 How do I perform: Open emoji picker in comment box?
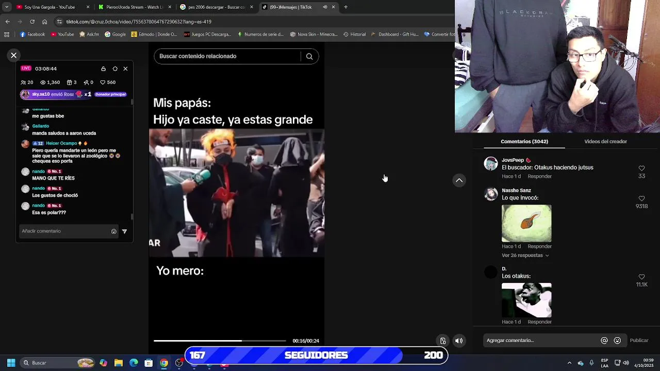(x=617, y=341)
